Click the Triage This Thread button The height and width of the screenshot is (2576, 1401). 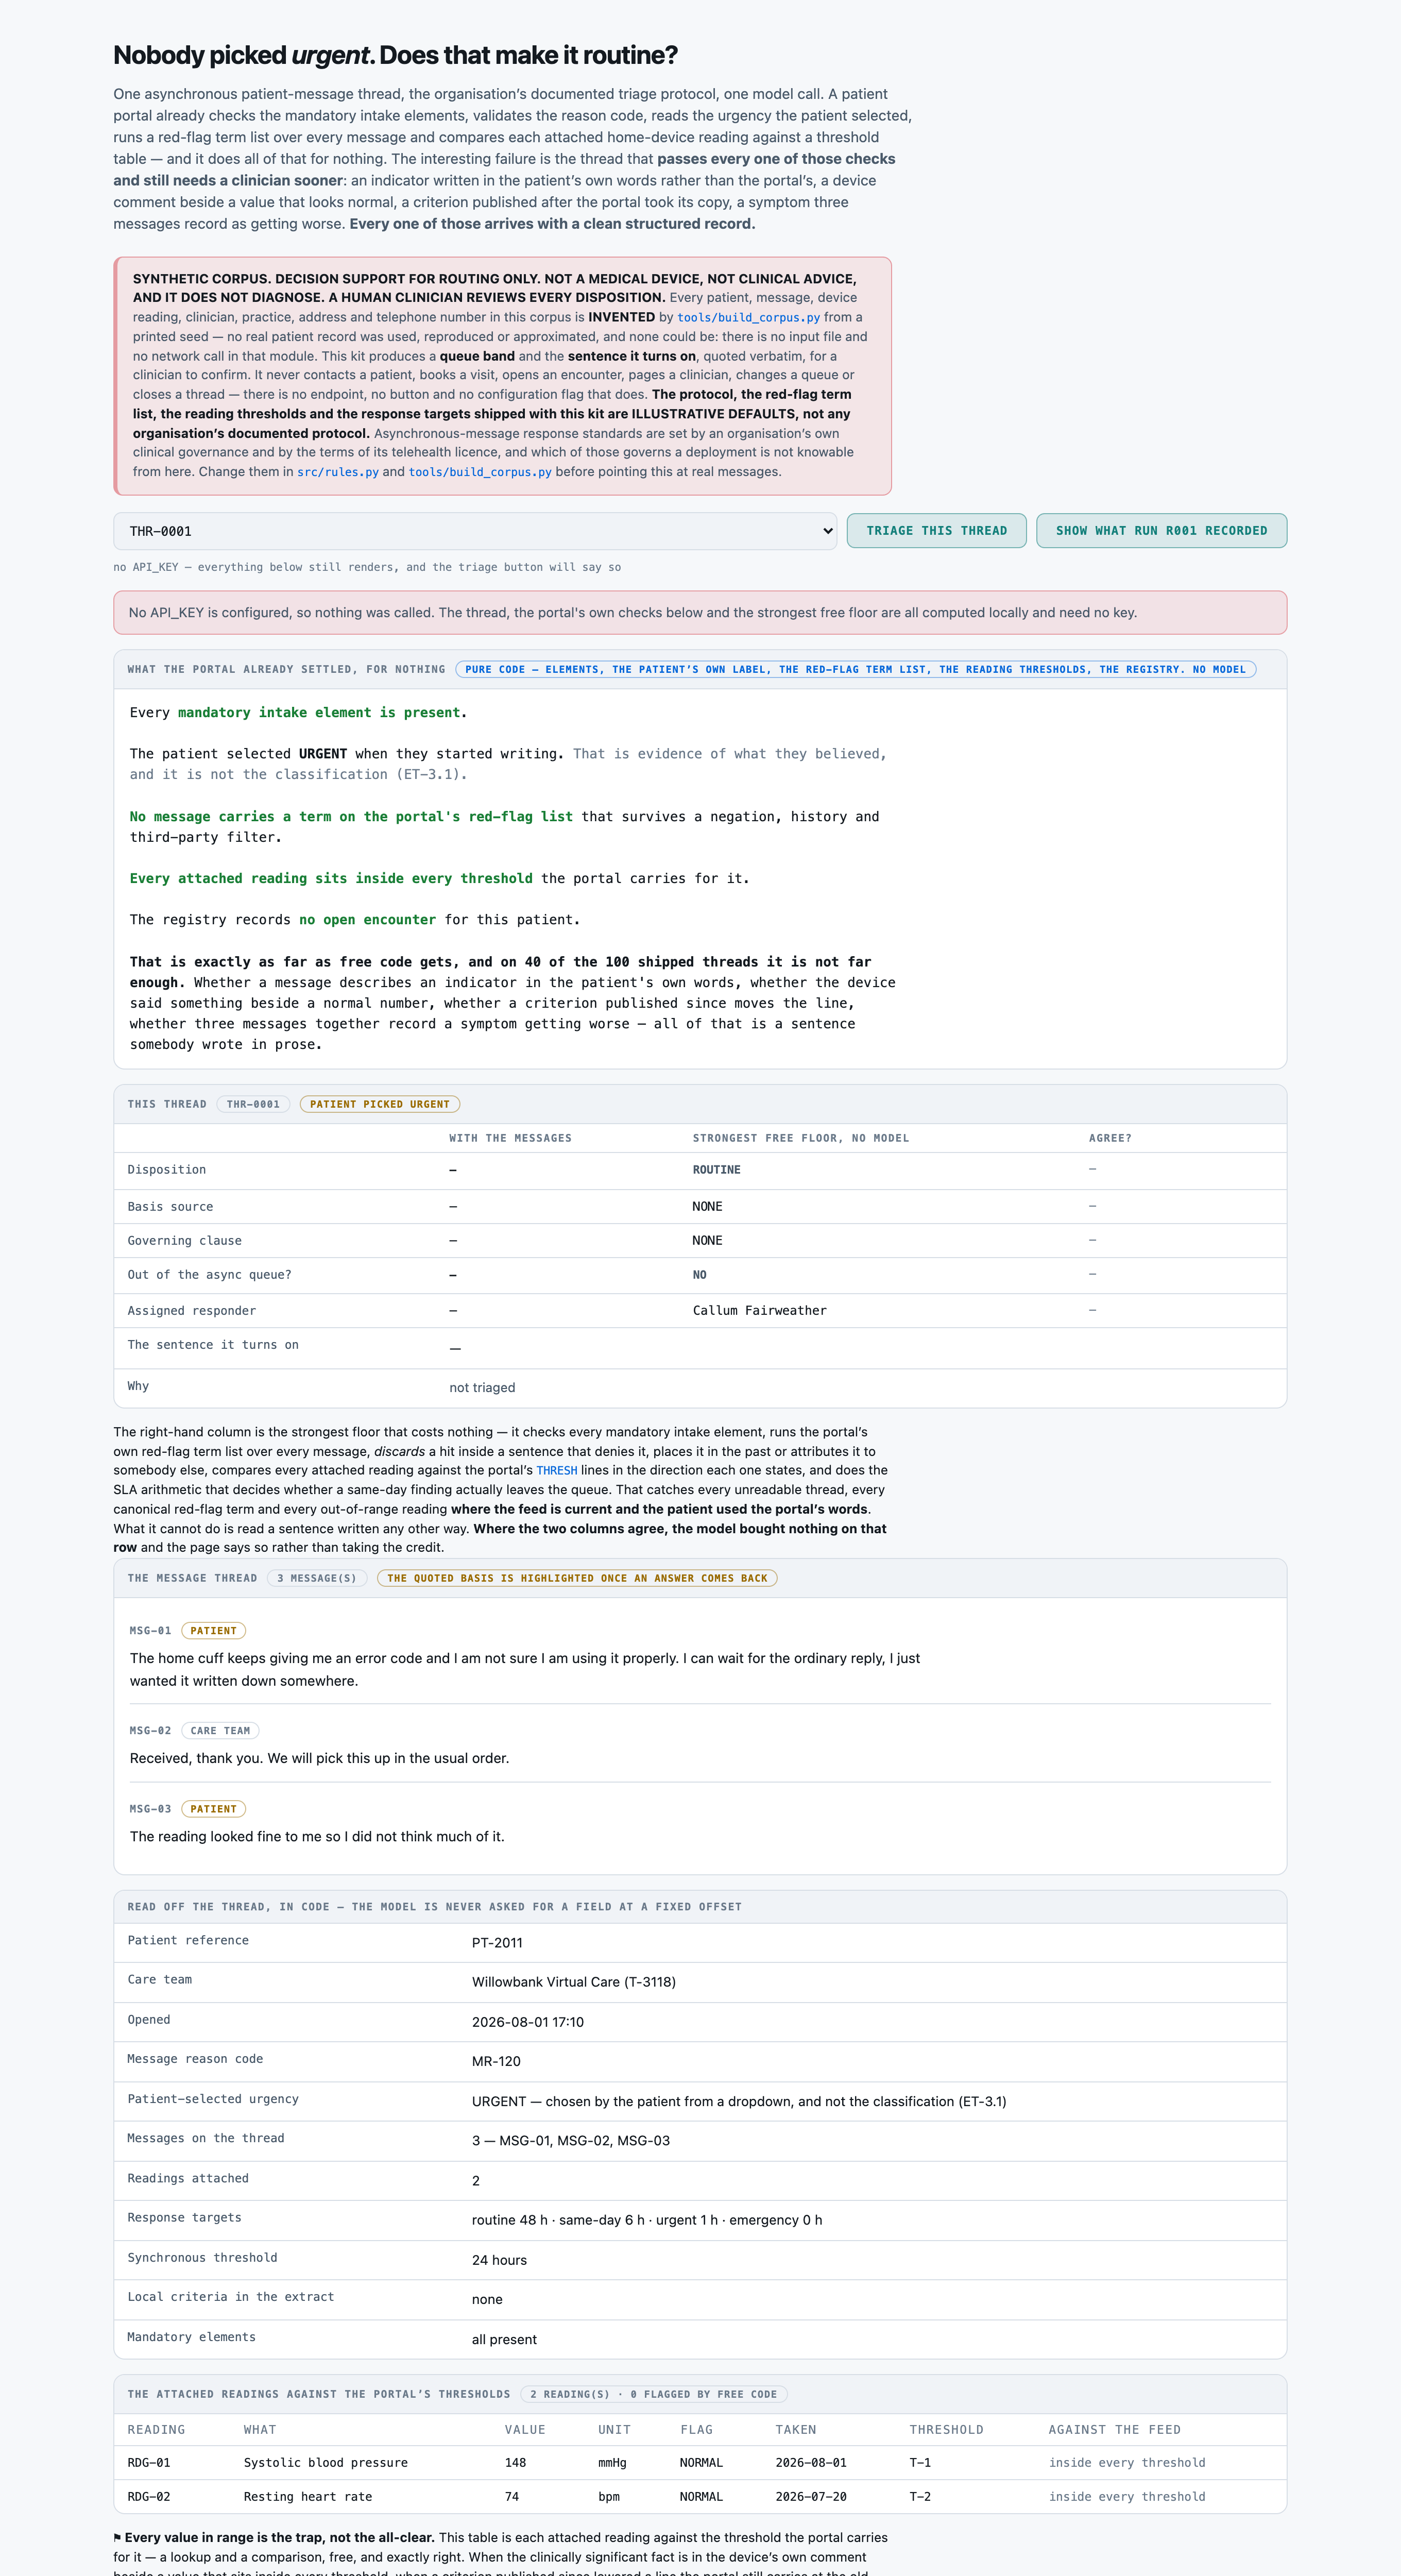(936, 531)
